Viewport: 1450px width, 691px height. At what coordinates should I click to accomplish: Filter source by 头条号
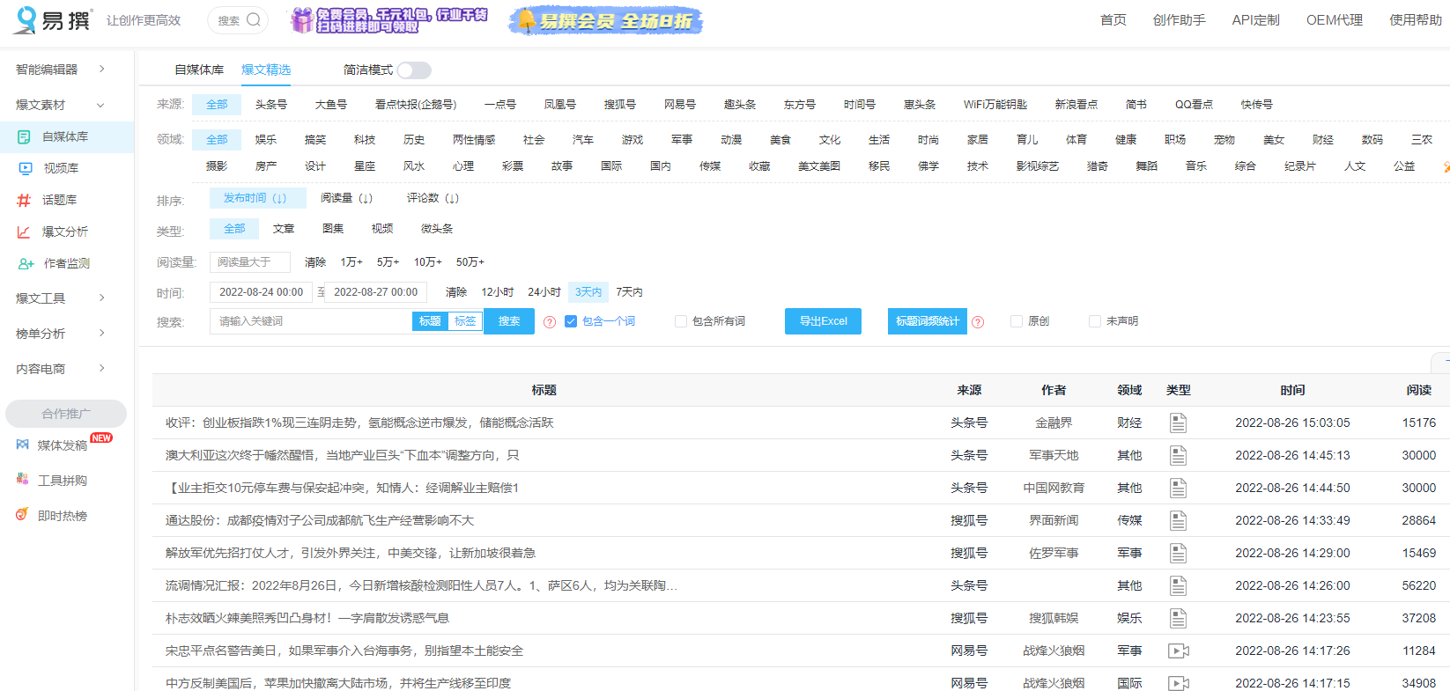271,105
